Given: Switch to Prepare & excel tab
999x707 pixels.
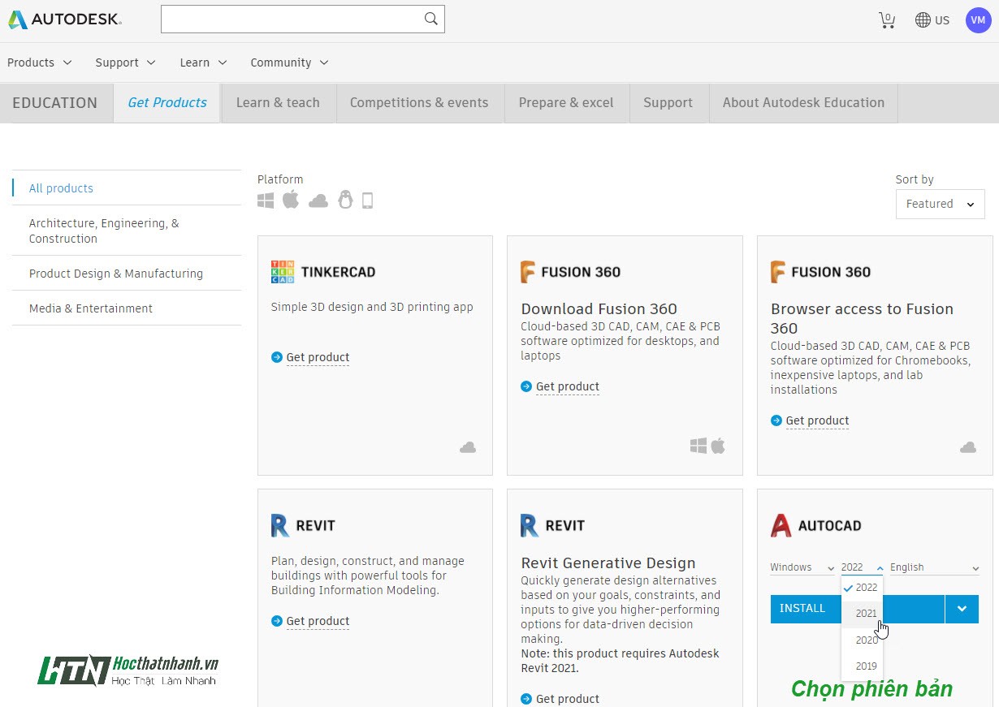Looking at the screenshot, I should point(566,103).
